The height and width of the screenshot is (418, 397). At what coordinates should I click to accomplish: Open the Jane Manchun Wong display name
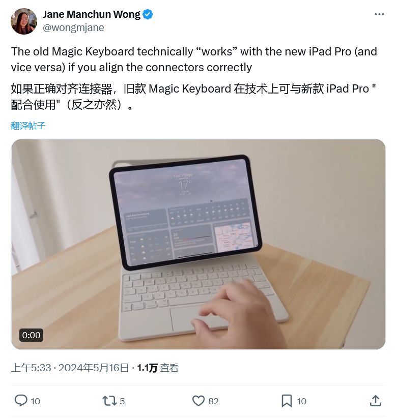click(x=91, y=14)
